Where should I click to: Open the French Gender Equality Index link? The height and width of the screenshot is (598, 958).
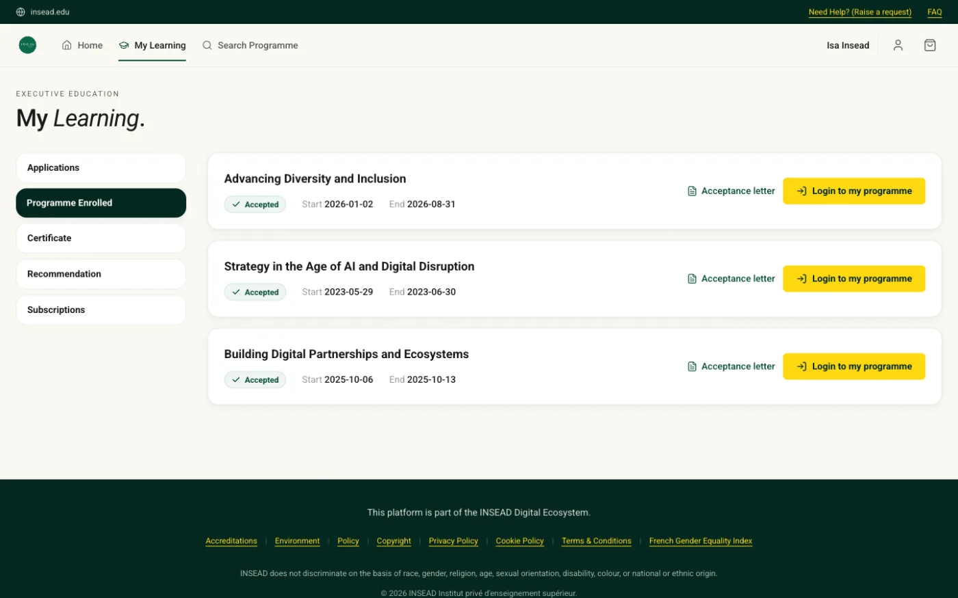(x=700, y=541)
